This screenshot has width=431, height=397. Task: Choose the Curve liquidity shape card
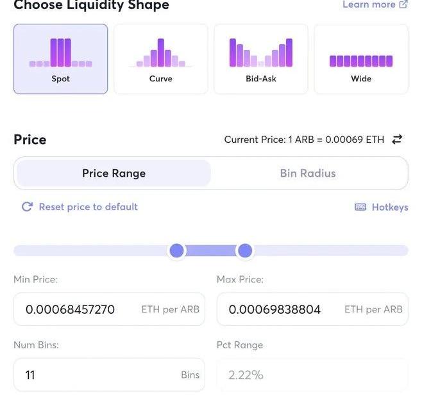[160, 60]
